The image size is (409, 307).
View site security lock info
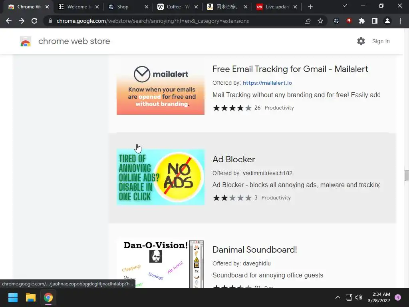click(x=50, y=21)
